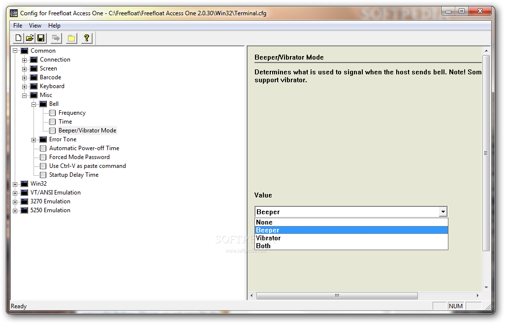Click the question mark Help icon
Viewport: 505px width, 324px height.
86,38
